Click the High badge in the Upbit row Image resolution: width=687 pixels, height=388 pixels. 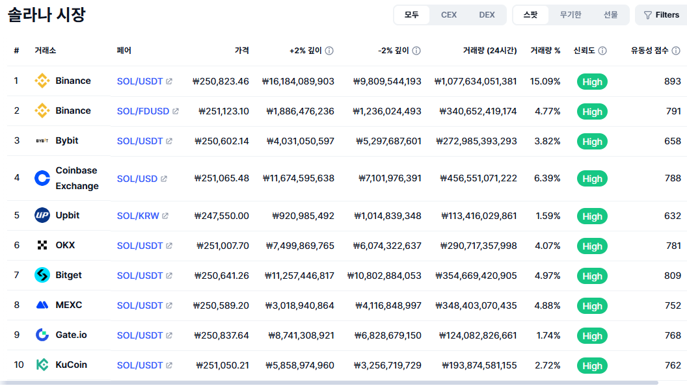pos(592,216)
